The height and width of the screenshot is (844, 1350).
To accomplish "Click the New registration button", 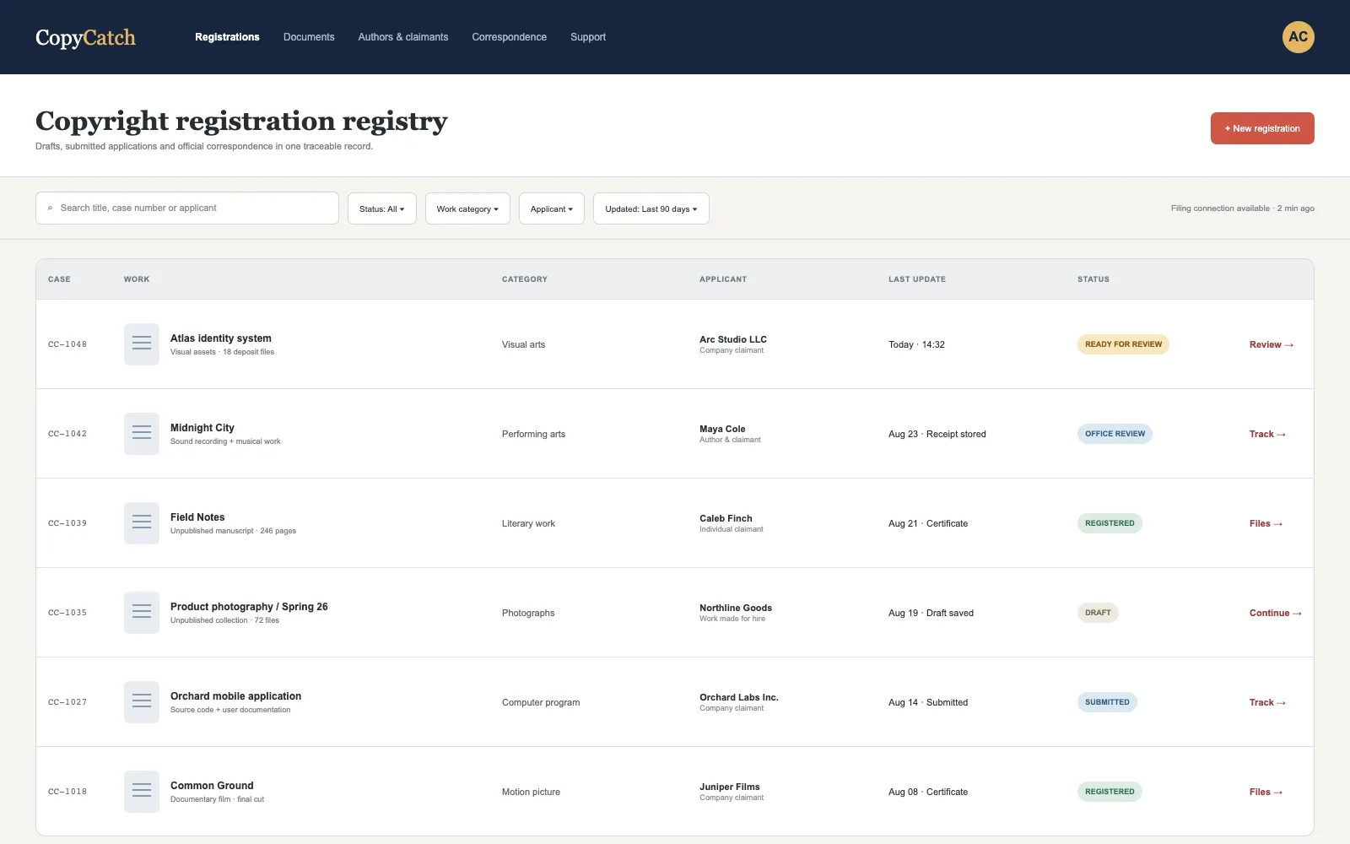I will 1262,128.
